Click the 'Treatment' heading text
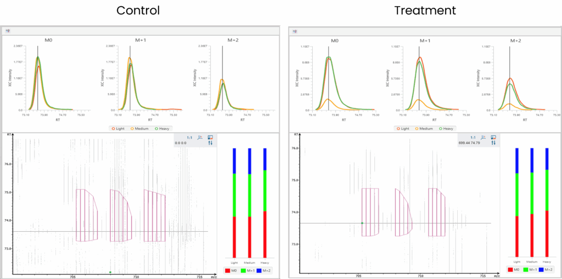This screenshot has width=562, height=279. (425, 10)
